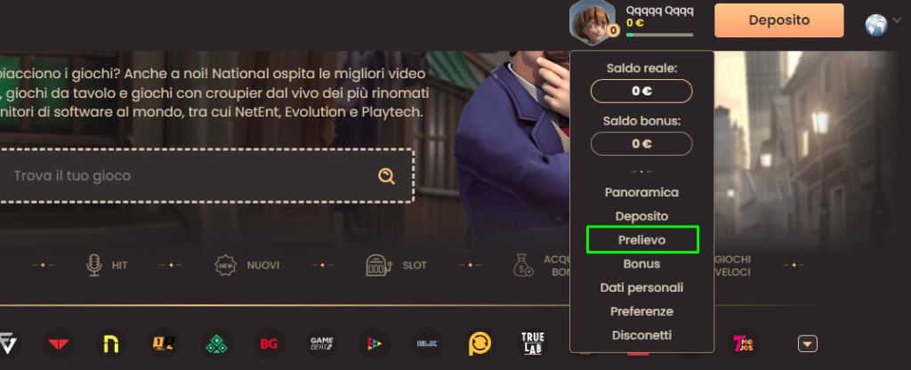Choose the BG provider icon
This screenshot has height=370, width=911.
[268, 343]
